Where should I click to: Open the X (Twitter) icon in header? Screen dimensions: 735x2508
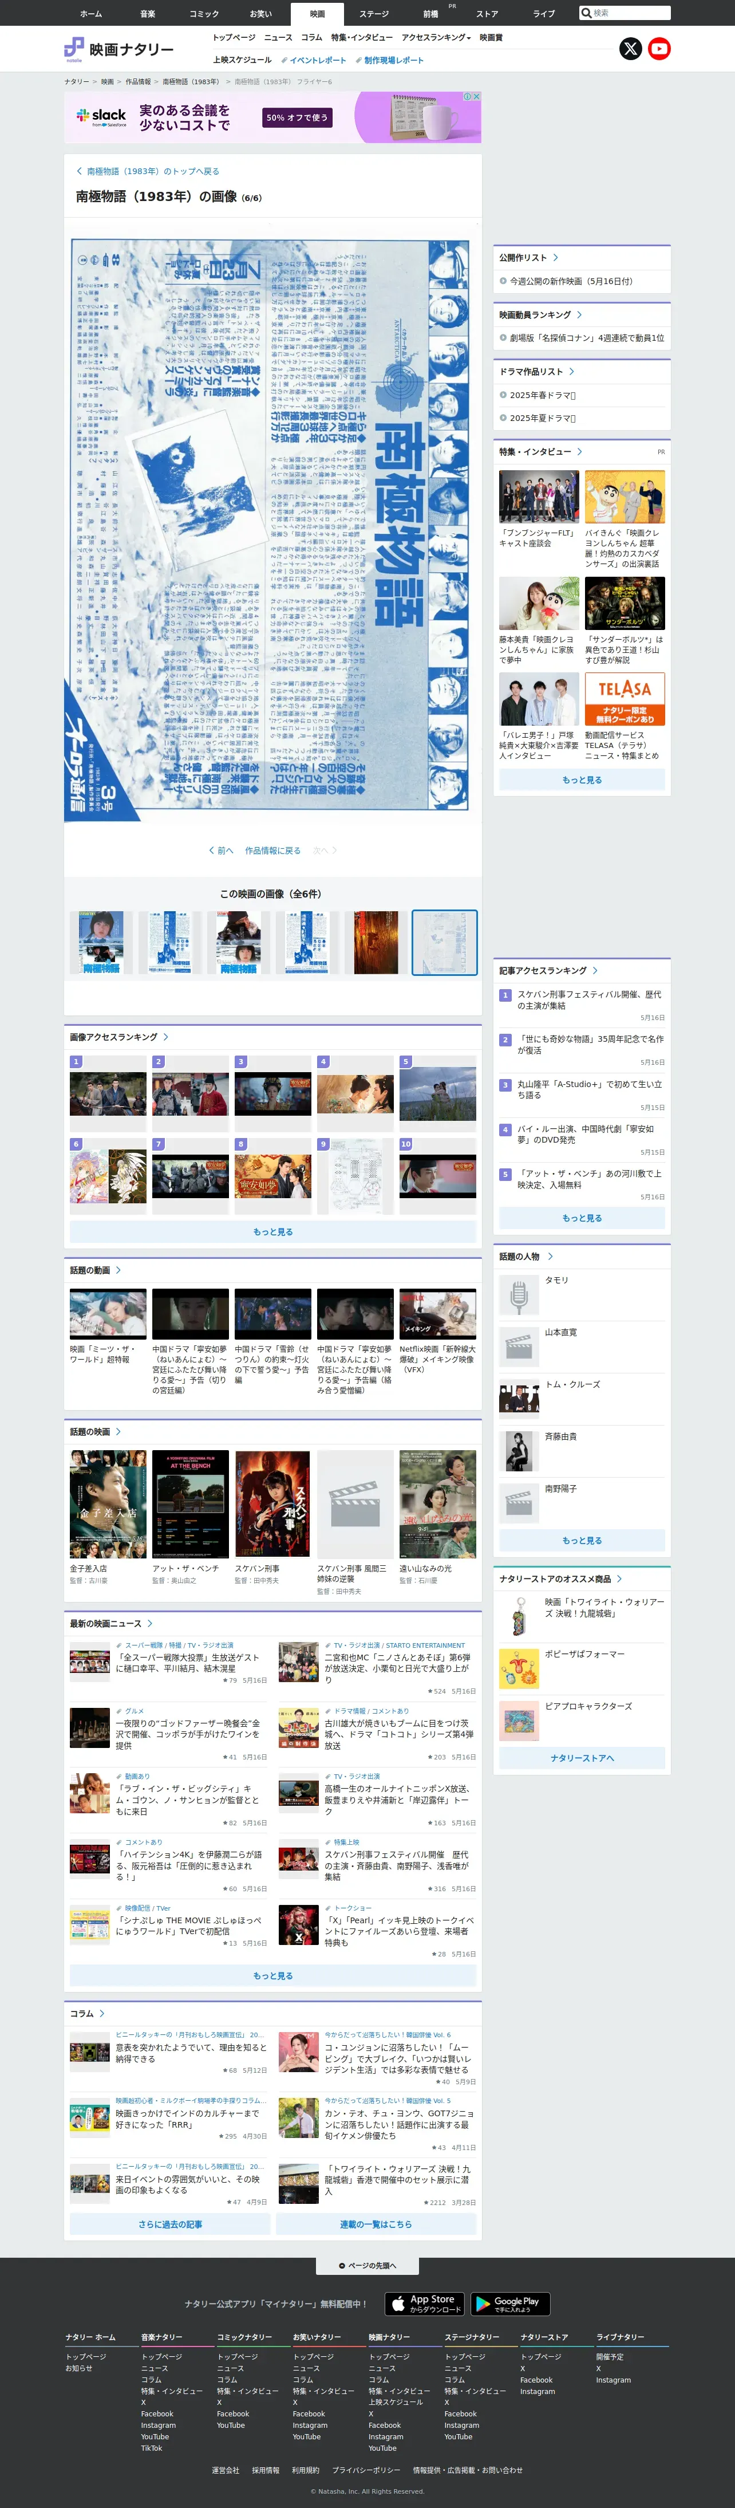(631, 49)
